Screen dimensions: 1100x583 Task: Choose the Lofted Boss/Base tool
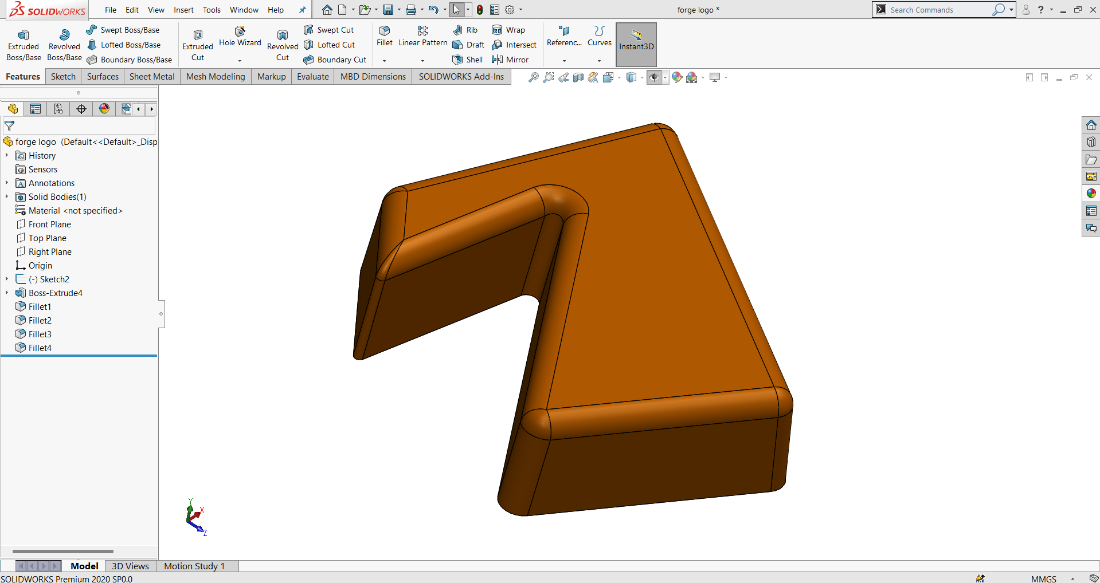pos(124,45)
